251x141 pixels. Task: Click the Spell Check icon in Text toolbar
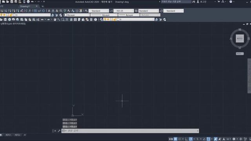pos(65,11)
